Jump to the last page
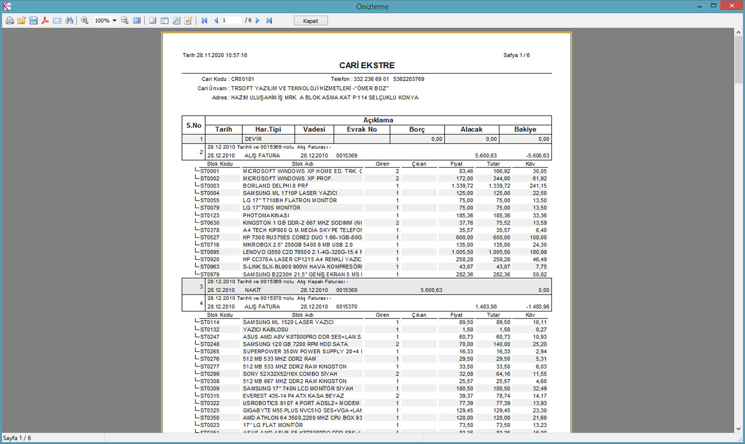Image resolution: width=745 pixels, height=444 pixels. click(x=269, y=21)
